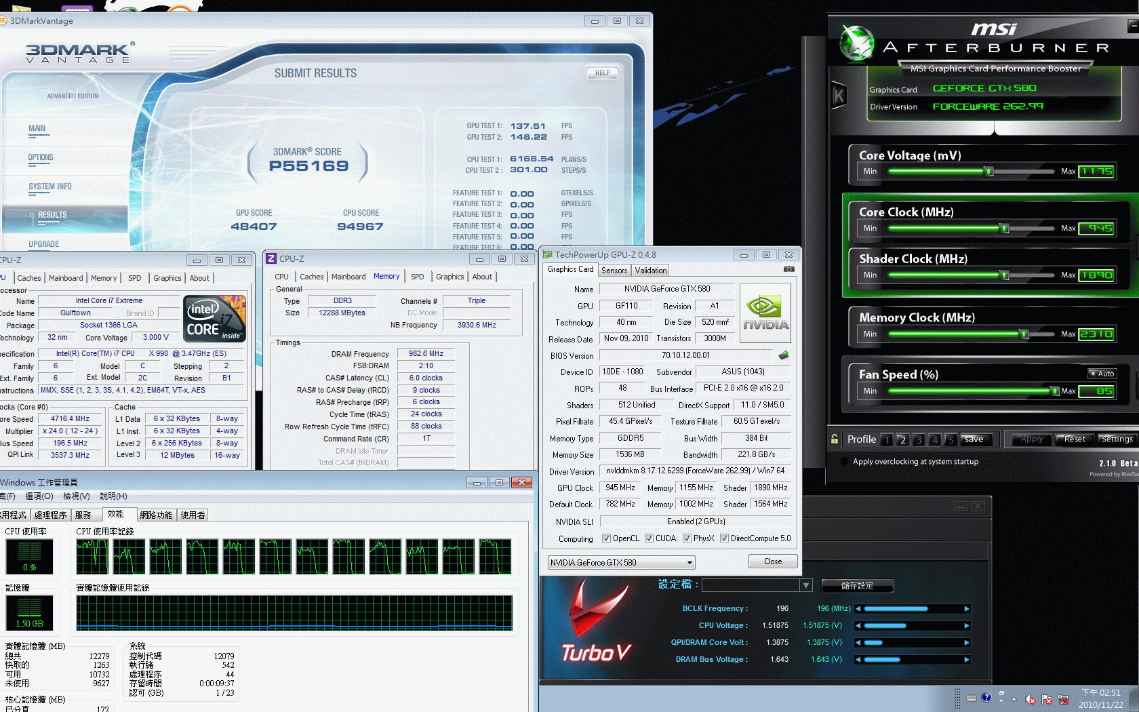1139x712 pixels.
Task: Click the Afterburner K side tab icon
Action: [x=839, y=96]
